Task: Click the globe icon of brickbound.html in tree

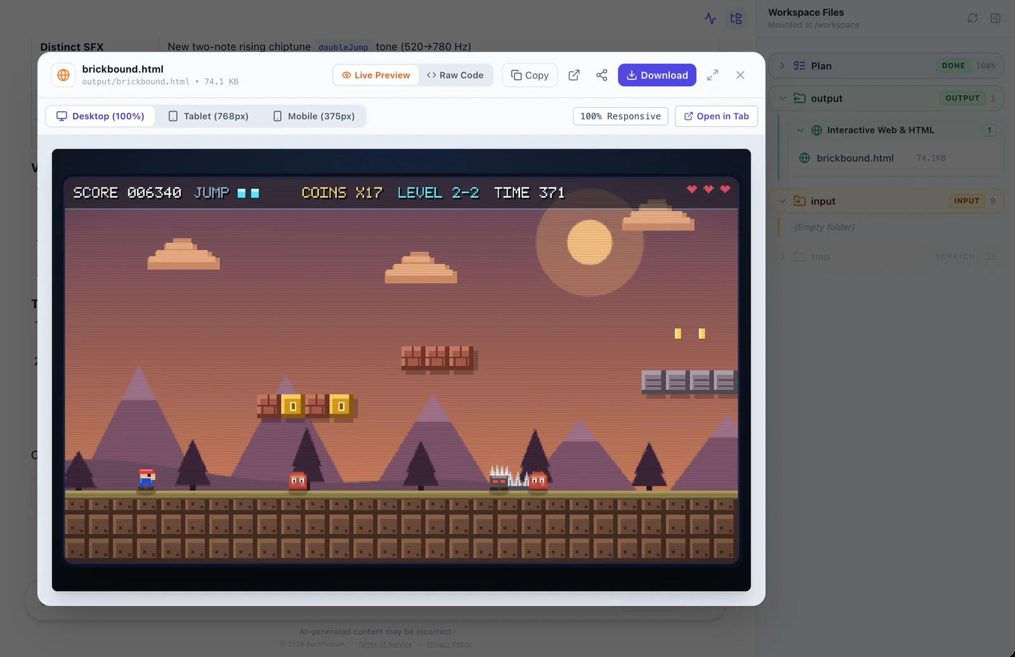Action: point(804,158)
